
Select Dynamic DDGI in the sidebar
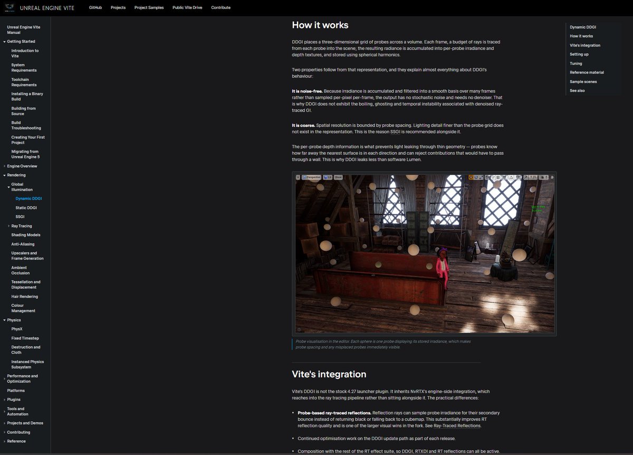click(28, 199)
